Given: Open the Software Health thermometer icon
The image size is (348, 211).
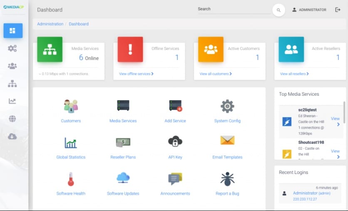Looking at the screenshot, I should pyautogui.click(x=71, y=179).
